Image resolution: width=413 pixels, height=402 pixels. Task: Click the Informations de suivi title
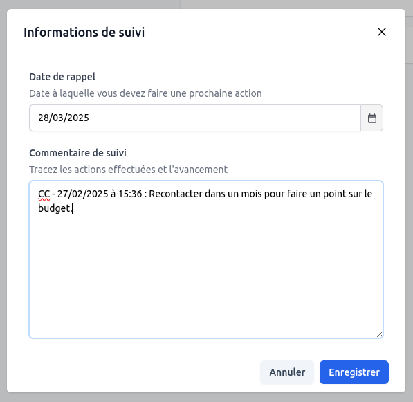point(84,33)
